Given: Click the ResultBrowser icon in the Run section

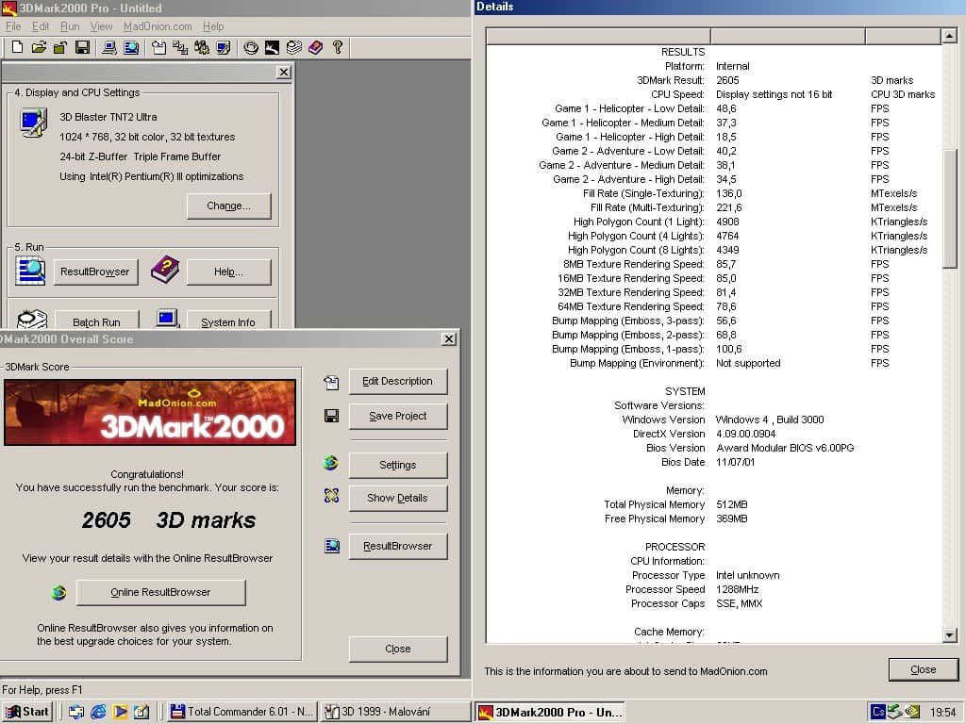Looking at the screenshot, I should pos(30,271).
